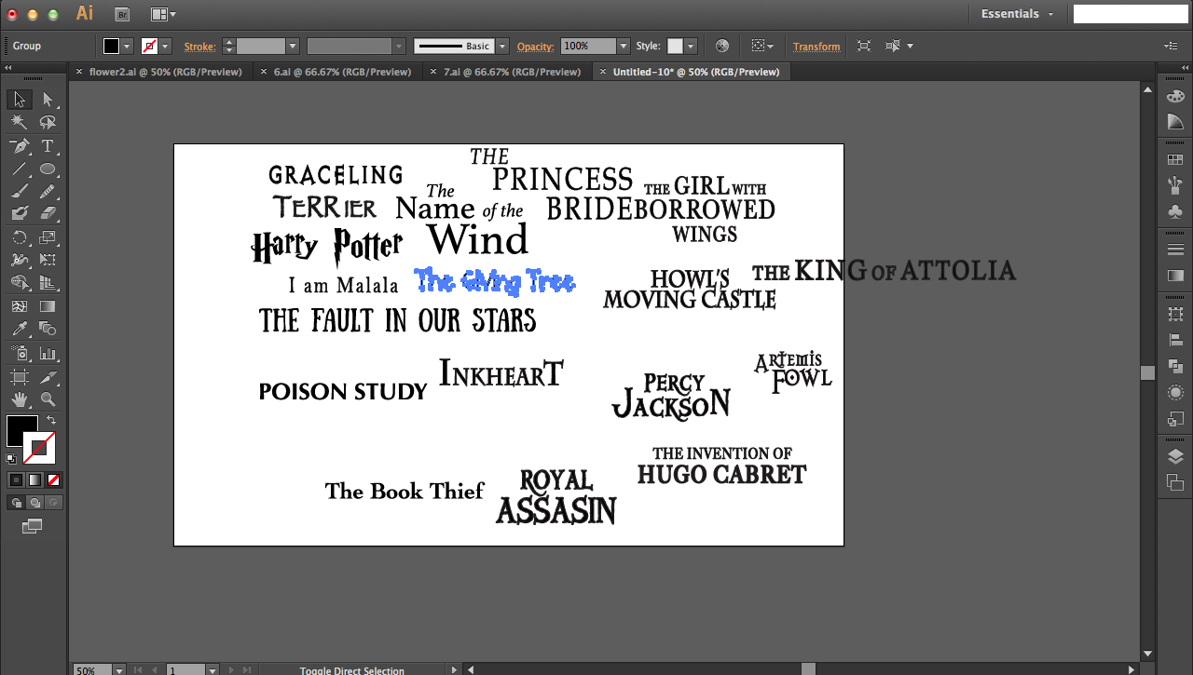Select the Column Graph tool

click(x=48, y=353)
